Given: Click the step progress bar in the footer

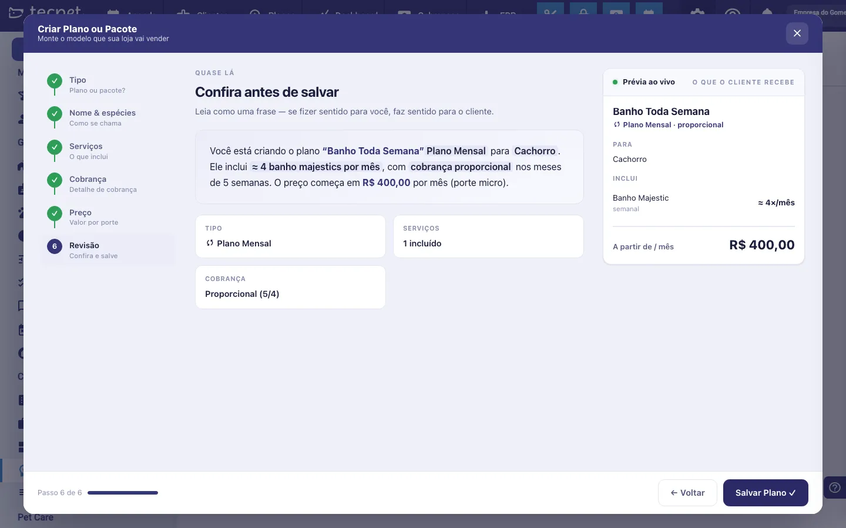Looking at the screenshot, I should pyautogui.click(x=123, y=493).
